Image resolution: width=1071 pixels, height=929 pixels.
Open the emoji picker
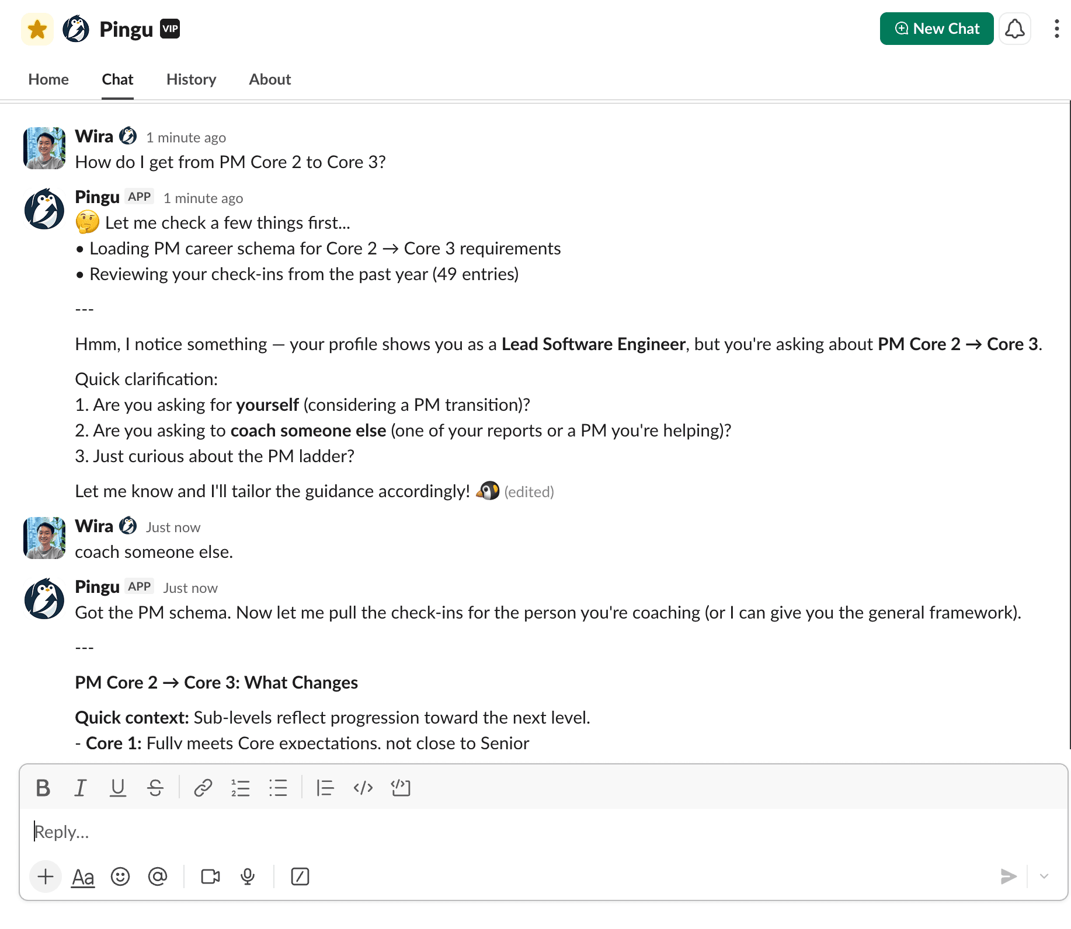[120, 876]
